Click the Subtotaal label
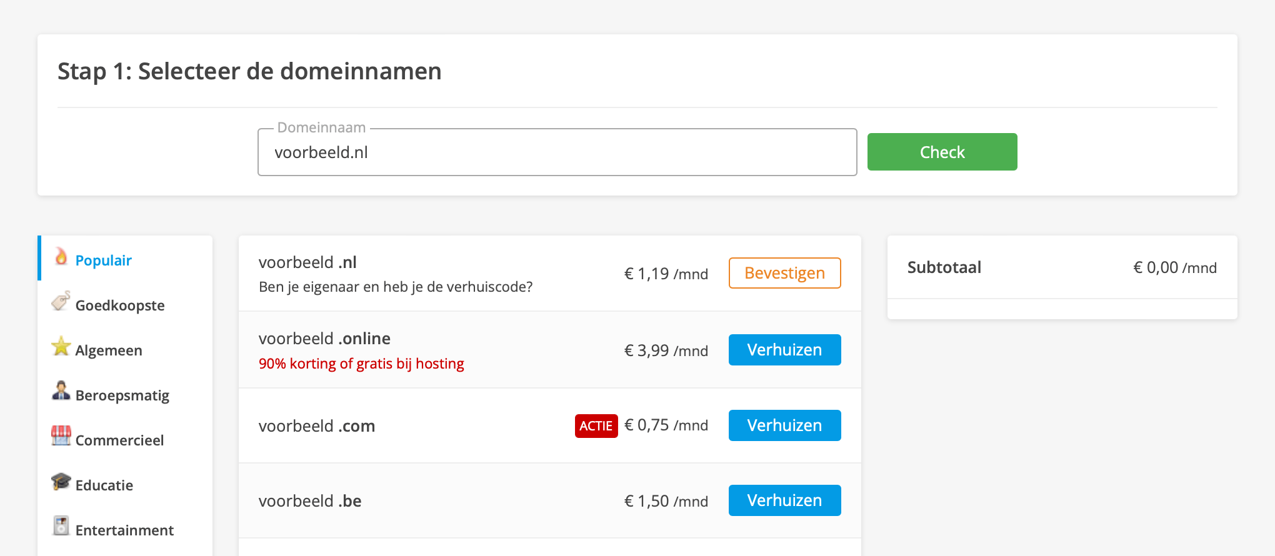The height and width of the screenshot is (556, 1275). [x=944, y=267]
